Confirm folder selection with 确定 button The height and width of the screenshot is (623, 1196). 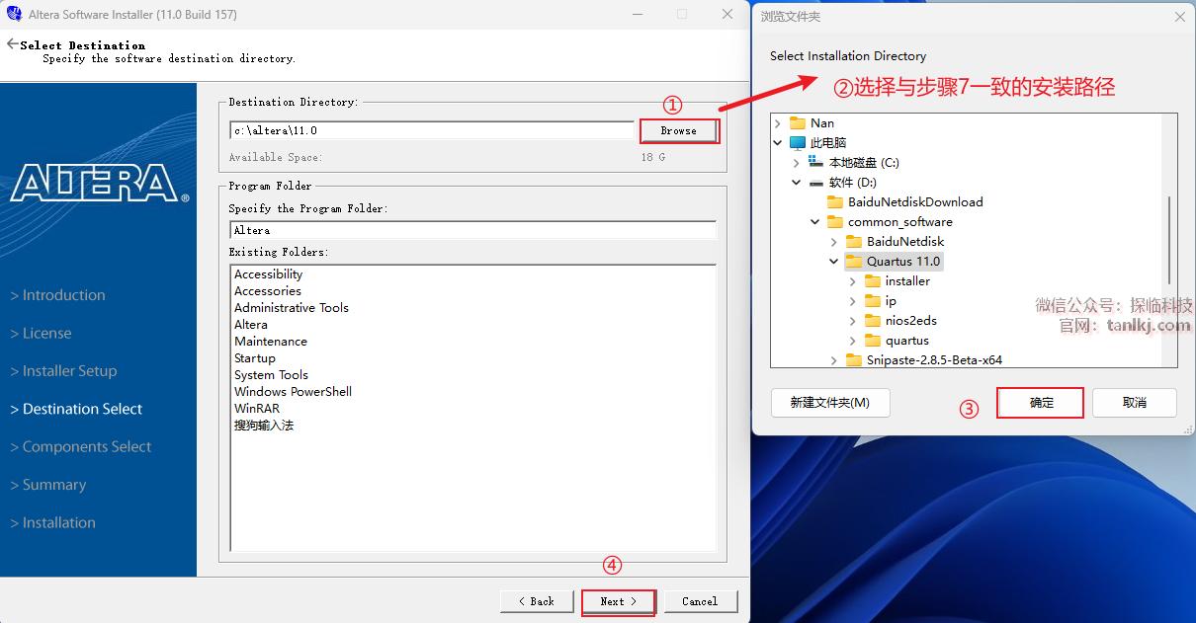1041,403
